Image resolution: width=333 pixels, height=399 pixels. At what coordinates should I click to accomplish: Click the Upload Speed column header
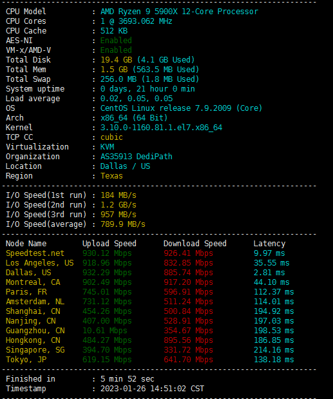tap(109, 244)
